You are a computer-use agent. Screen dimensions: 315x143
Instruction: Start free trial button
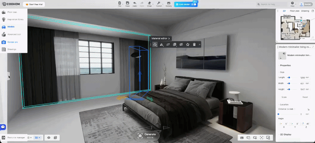34,4
